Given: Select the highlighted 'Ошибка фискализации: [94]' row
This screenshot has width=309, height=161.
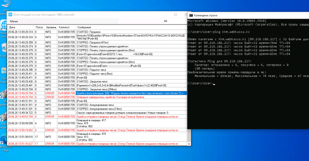Looking at the screenshot, I should click(97, 93).
